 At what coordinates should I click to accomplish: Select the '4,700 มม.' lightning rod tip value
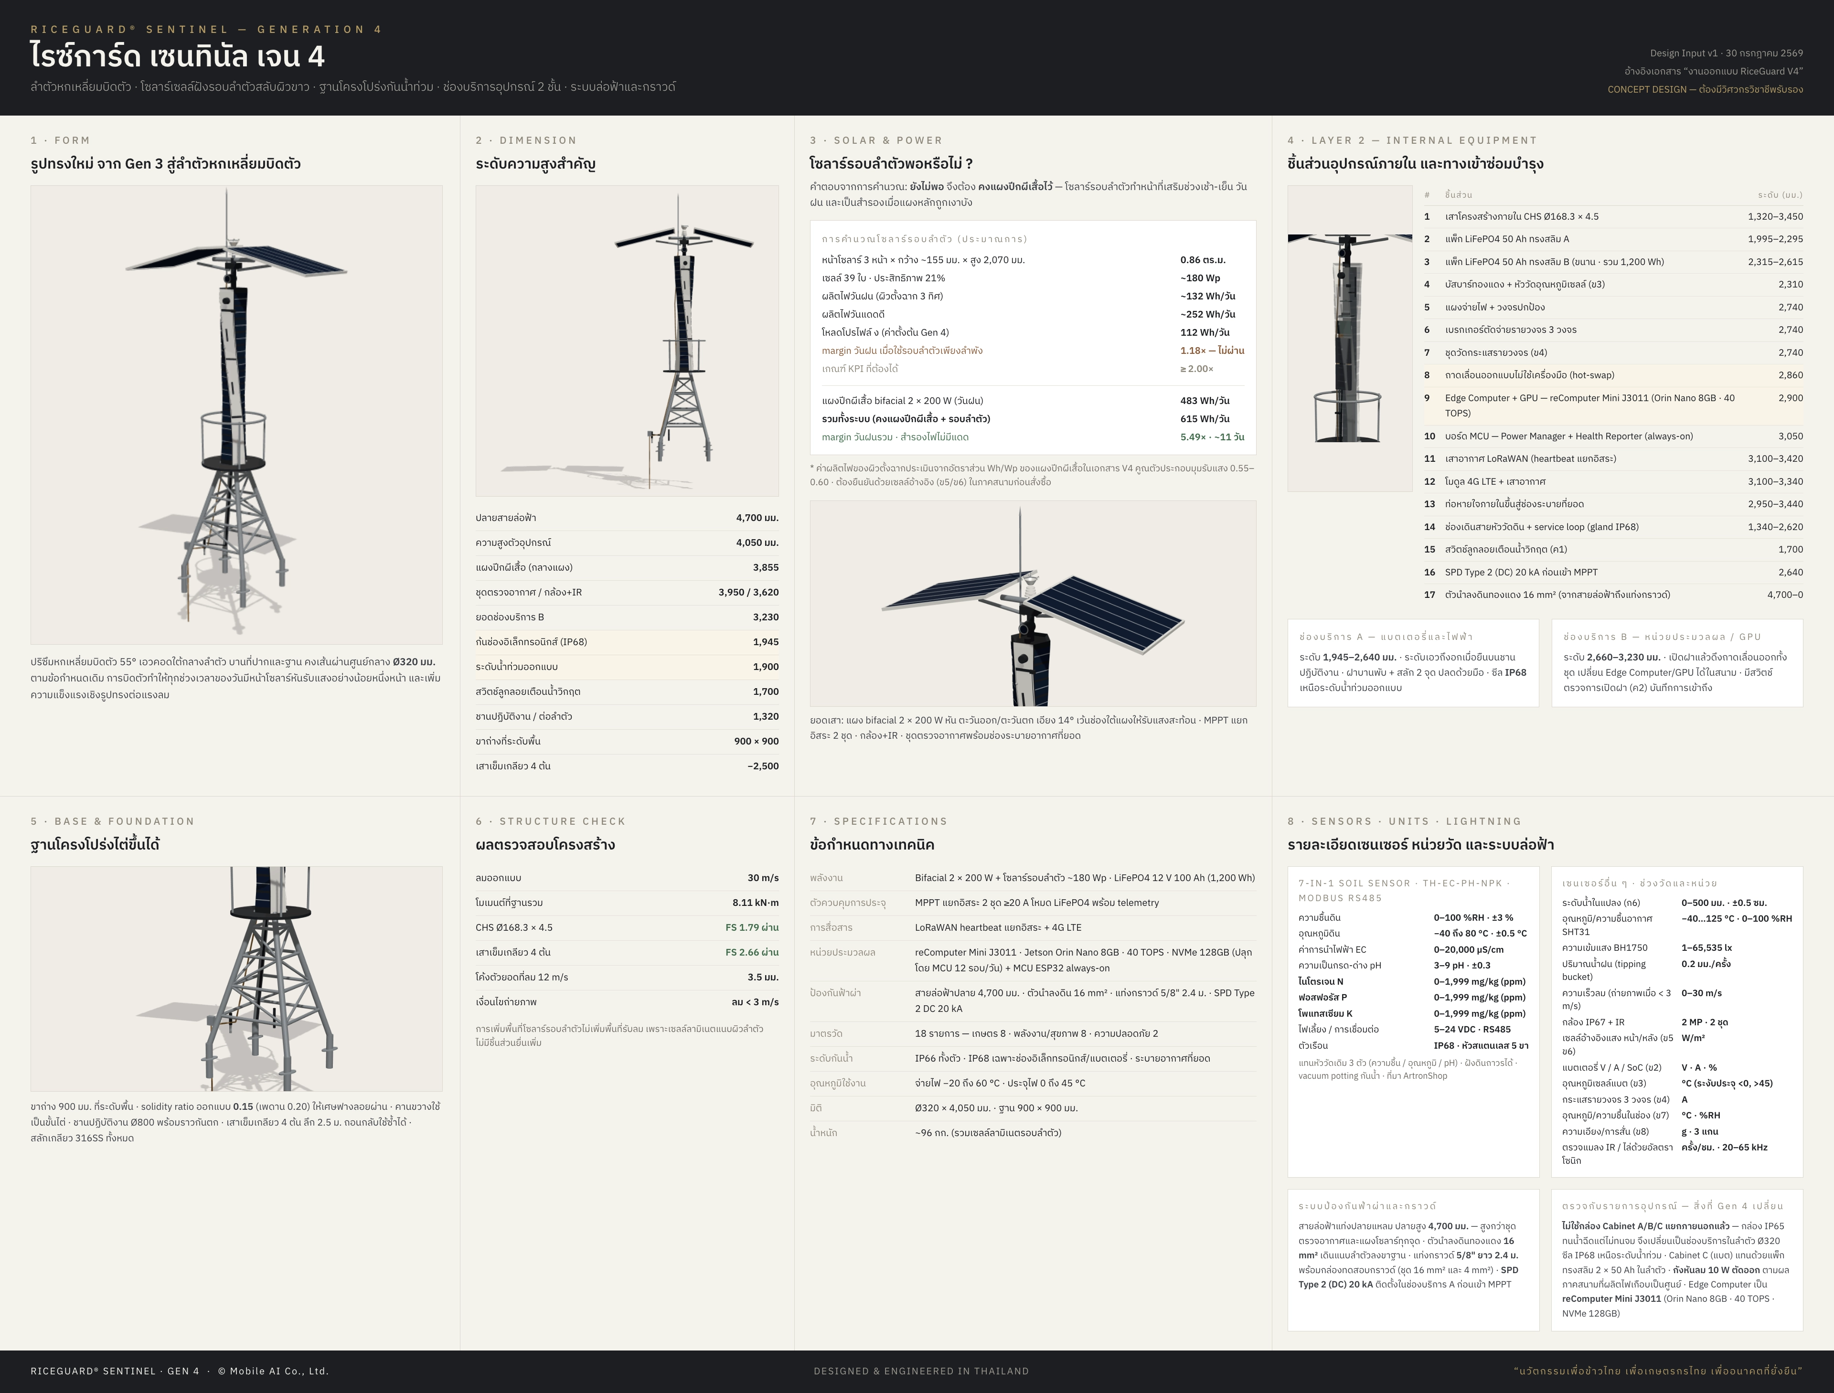[x=757, y=518]
